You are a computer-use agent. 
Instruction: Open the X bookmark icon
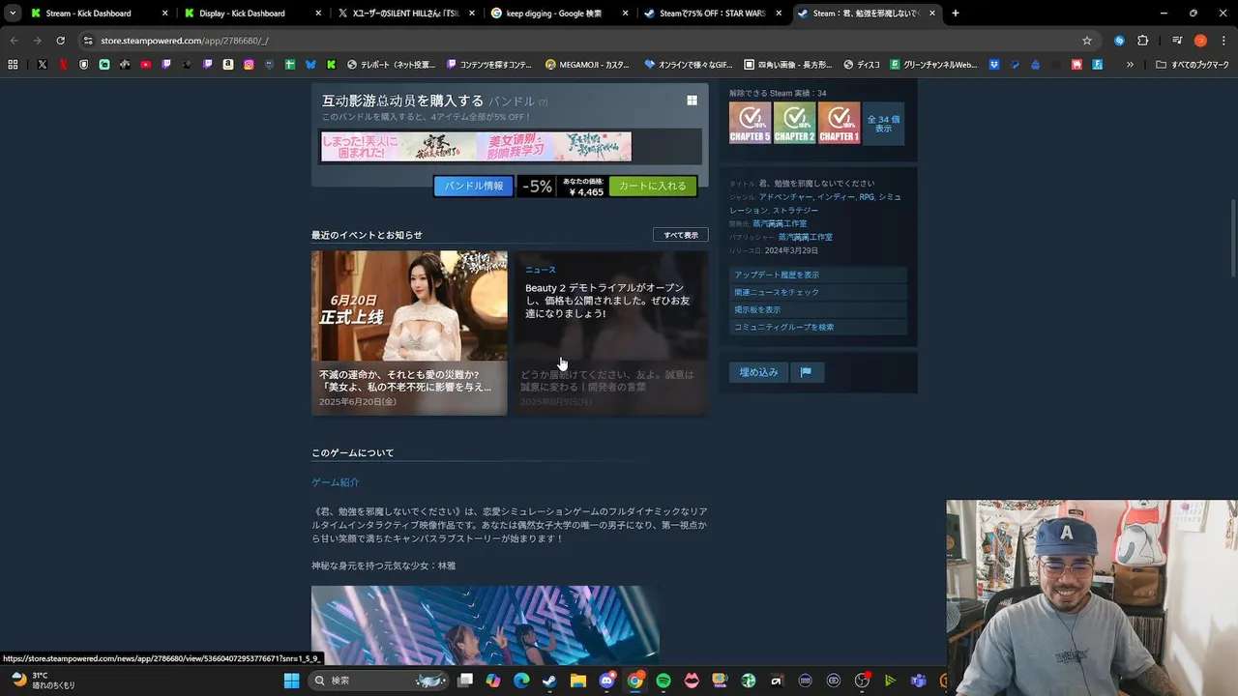43,65
